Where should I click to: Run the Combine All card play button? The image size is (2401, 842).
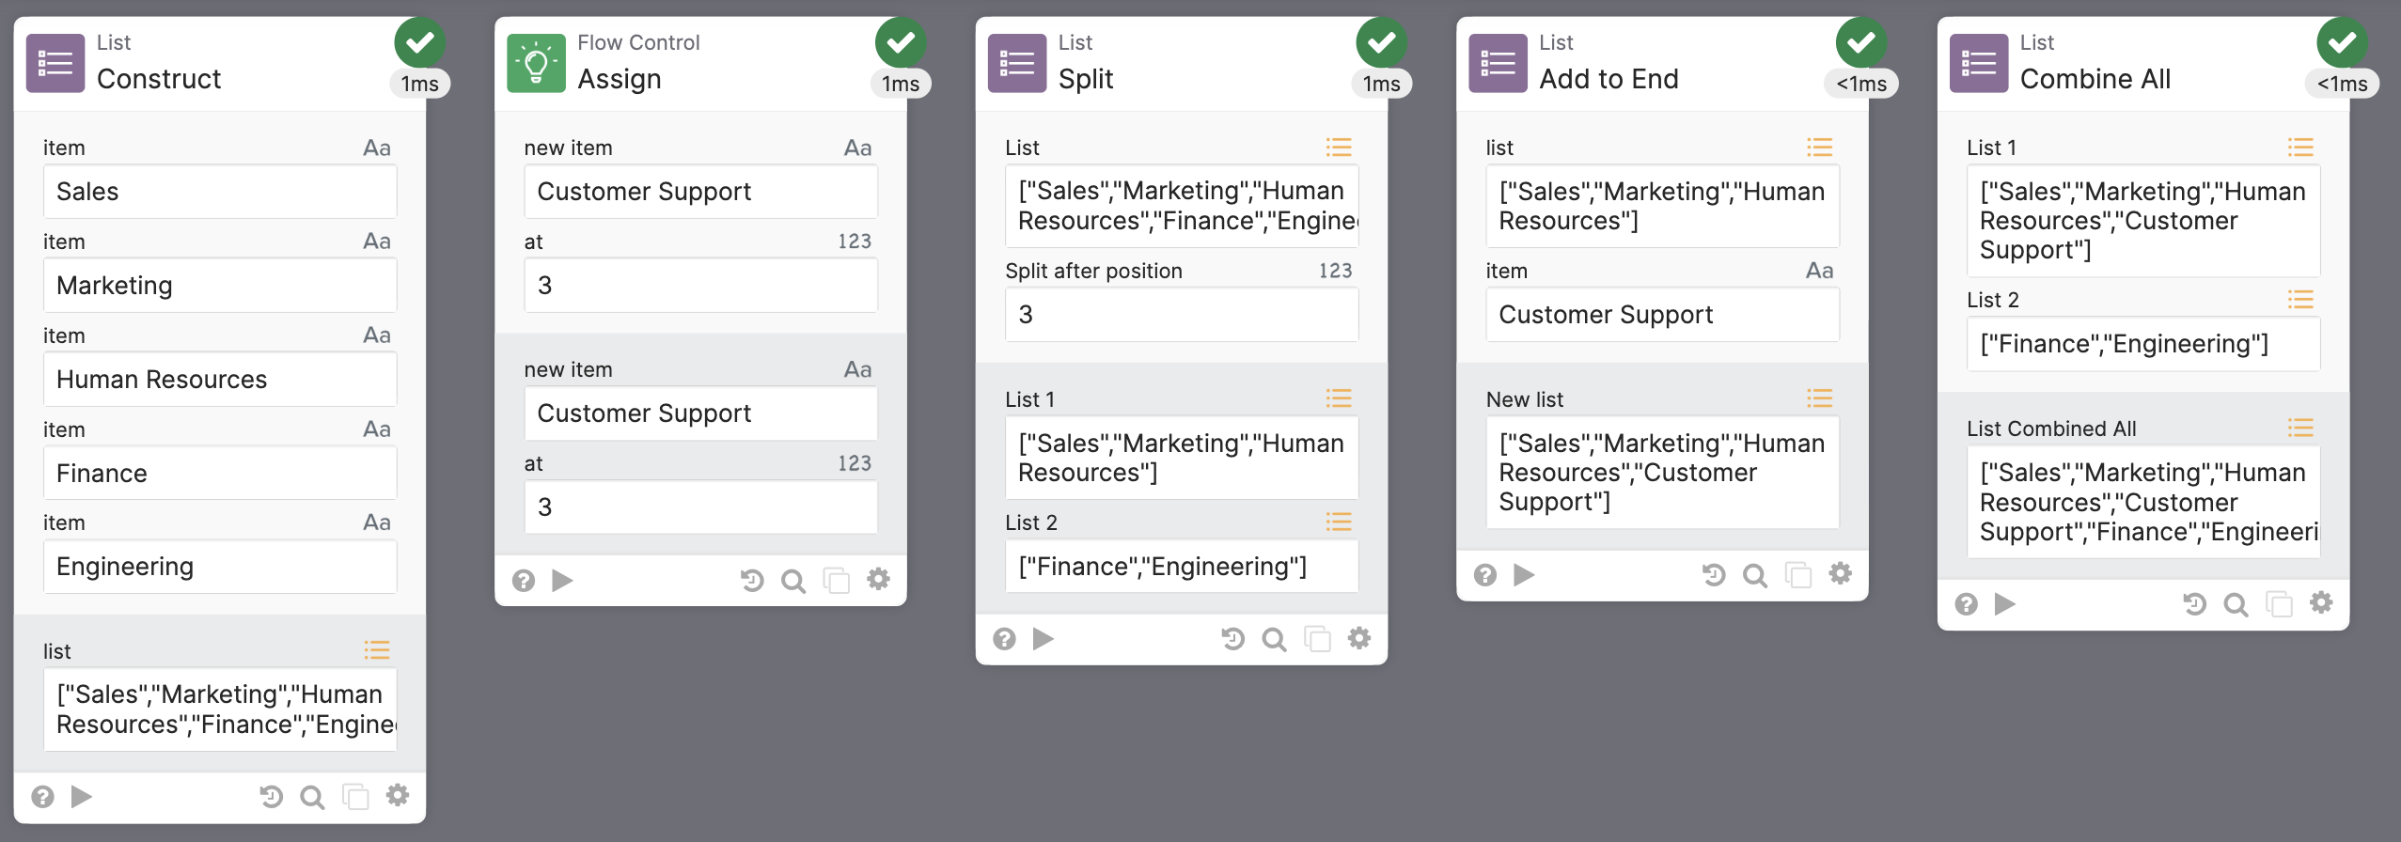point(2004,603)
